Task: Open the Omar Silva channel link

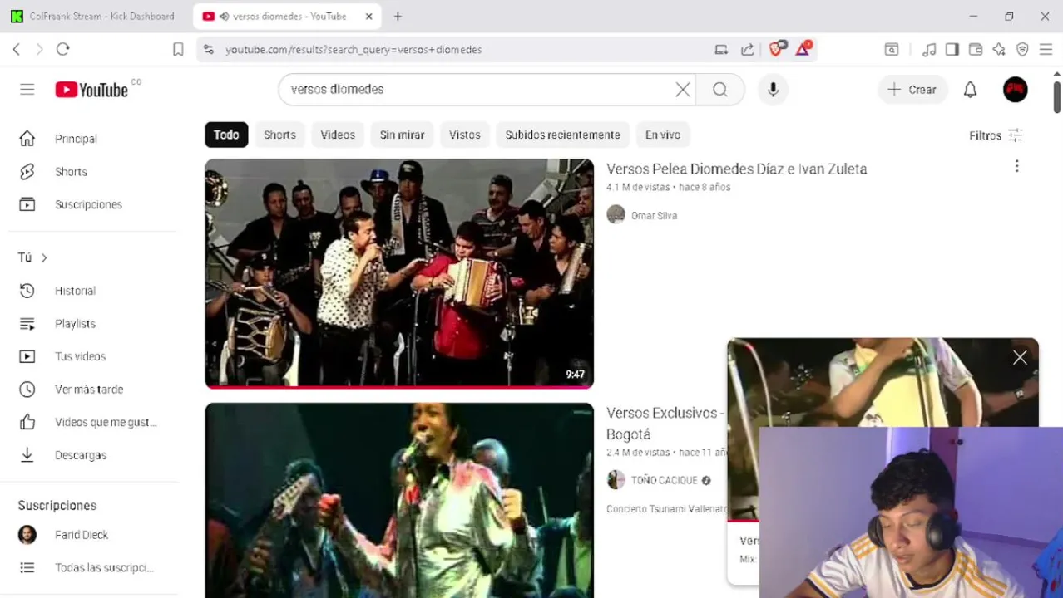Action: tap(654, 216)
